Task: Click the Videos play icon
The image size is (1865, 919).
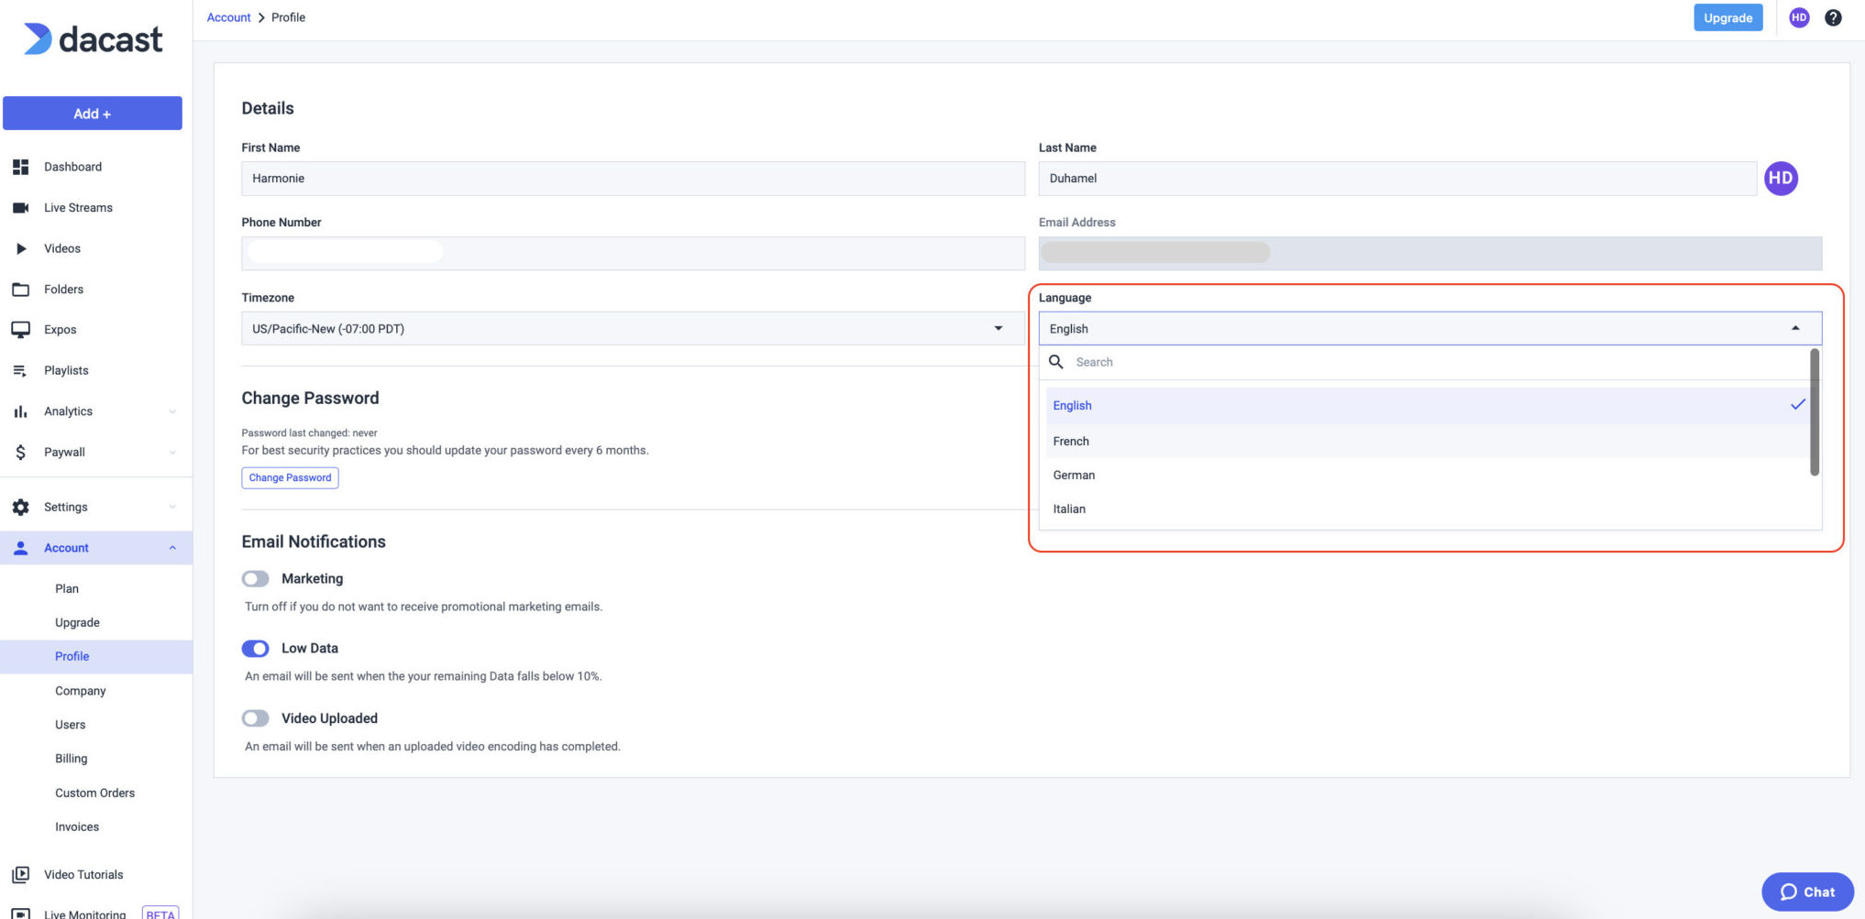Action: [20, 248]
